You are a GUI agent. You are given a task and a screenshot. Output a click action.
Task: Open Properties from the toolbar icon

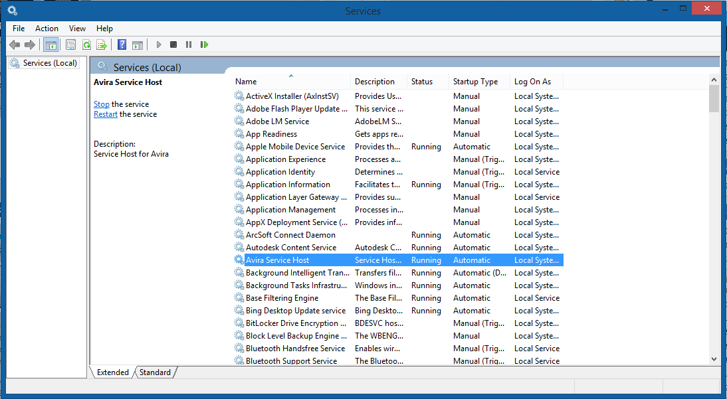(70, 44)
